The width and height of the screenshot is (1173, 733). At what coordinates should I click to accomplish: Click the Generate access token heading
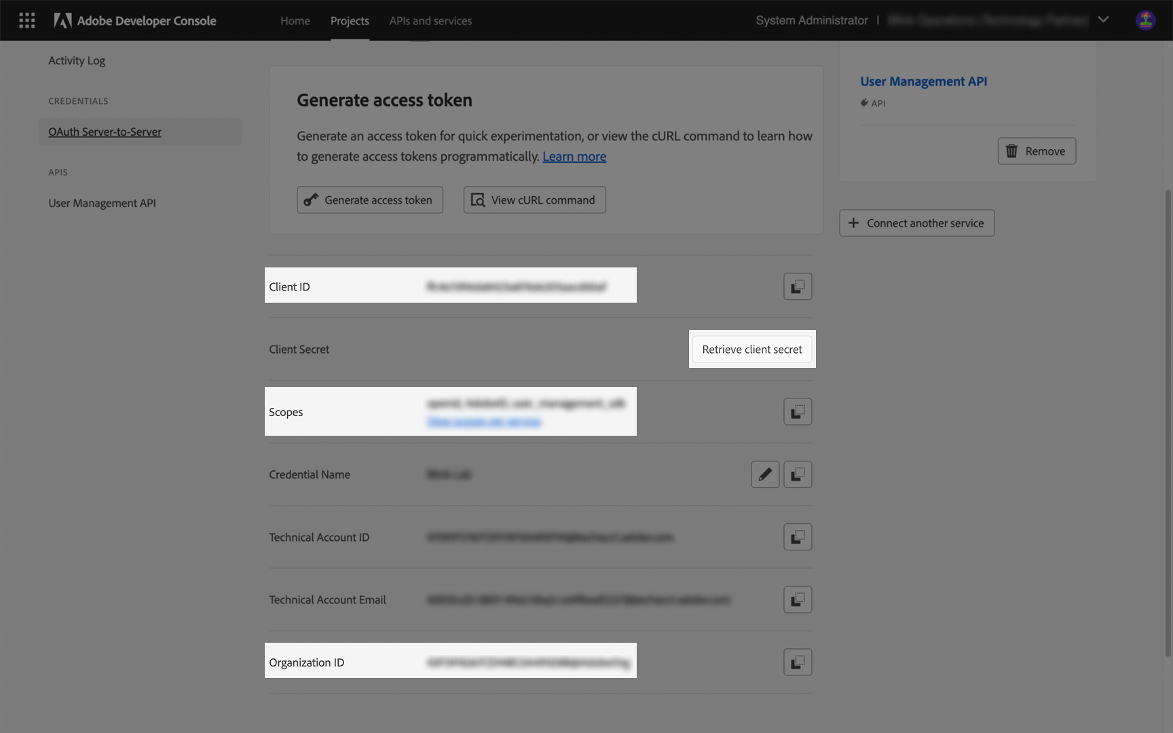[x=384, y=100]
